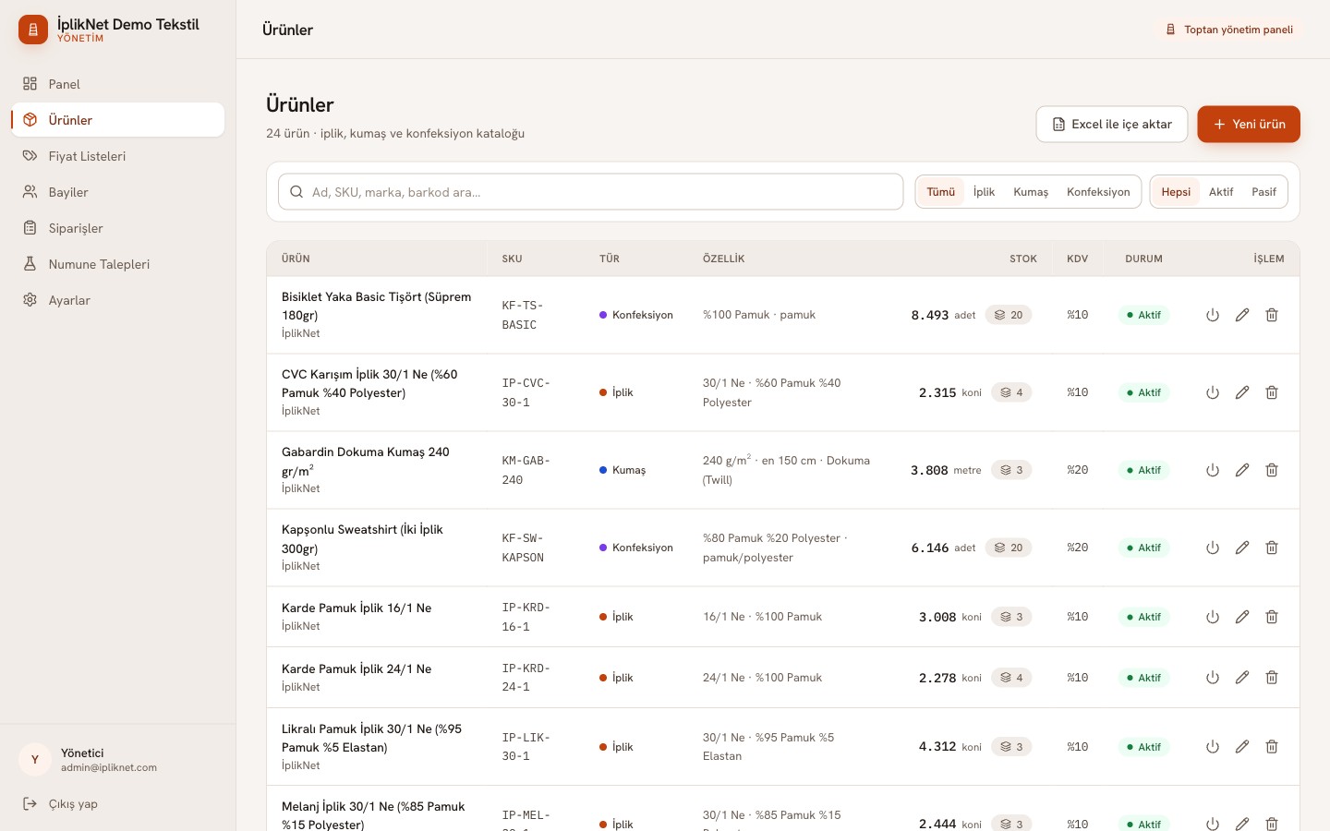Focus the product search field
Viewport: 1330px width, 831px height.
pos(591,192)
